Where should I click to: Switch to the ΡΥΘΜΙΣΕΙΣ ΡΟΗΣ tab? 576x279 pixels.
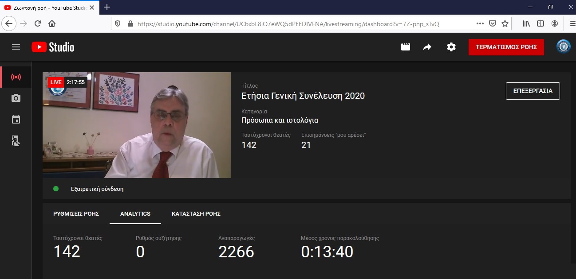point(76,214)
